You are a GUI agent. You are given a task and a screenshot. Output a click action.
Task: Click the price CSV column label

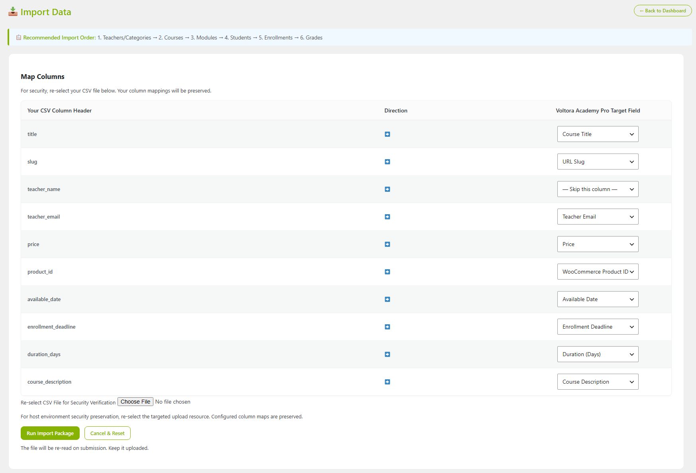(x=33, y=244)
